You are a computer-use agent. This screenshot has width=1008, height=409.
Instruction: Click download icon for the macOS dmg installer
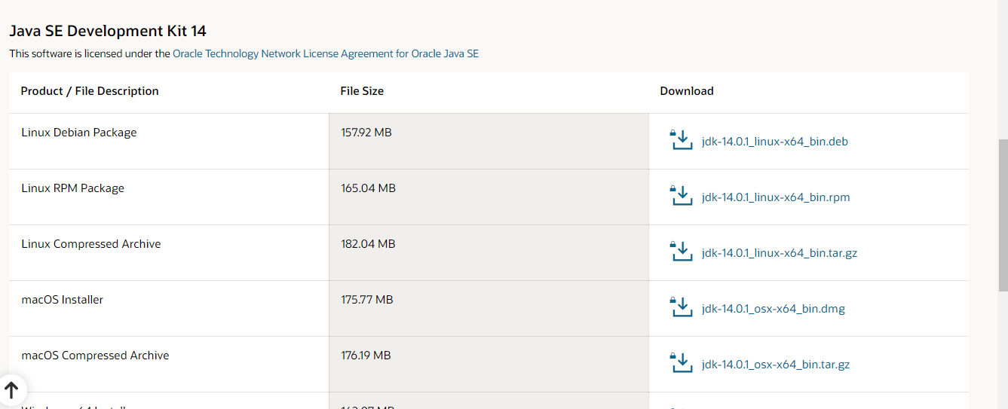[681, 307]
